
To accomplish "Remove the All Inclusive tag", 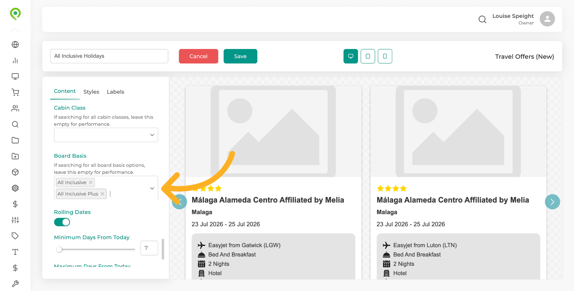I will [91, 182].
